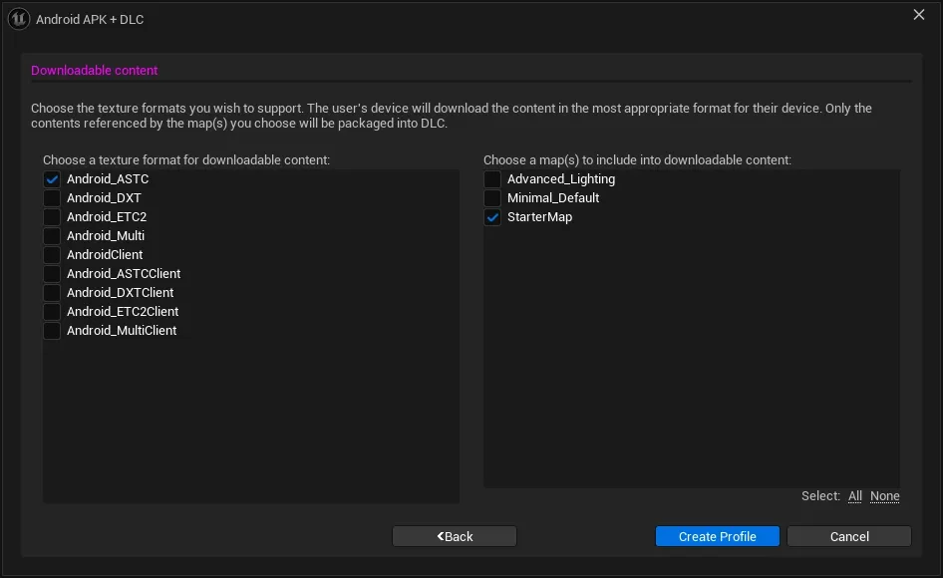Click the Minimal_Default map name
Screen dimensions: 943x578
click(553, 198)
